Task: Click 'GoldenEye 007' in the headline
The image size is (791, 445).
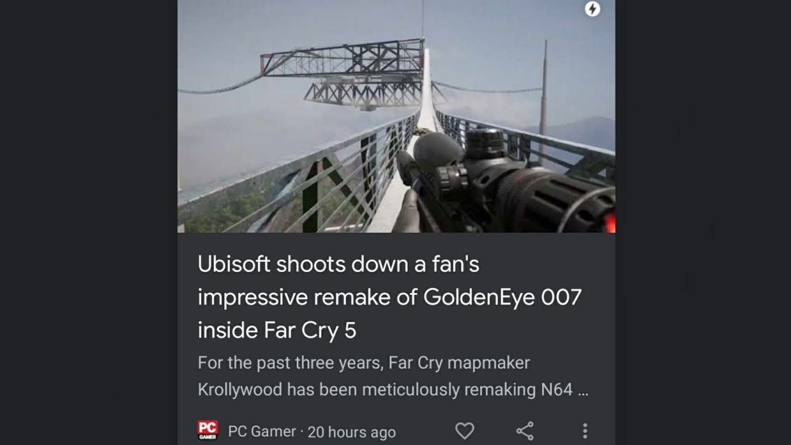Action: tap(502, 297)
